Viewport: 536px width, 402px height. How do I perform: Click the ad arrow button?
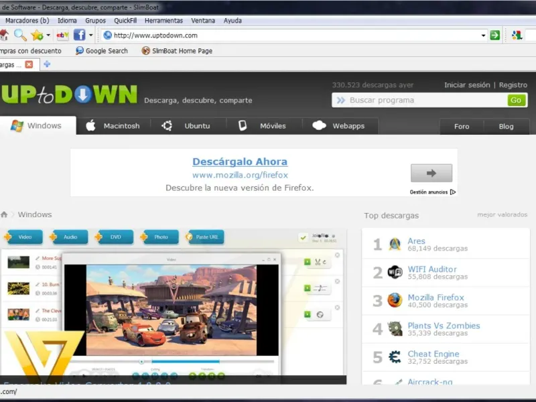point(431,173)
